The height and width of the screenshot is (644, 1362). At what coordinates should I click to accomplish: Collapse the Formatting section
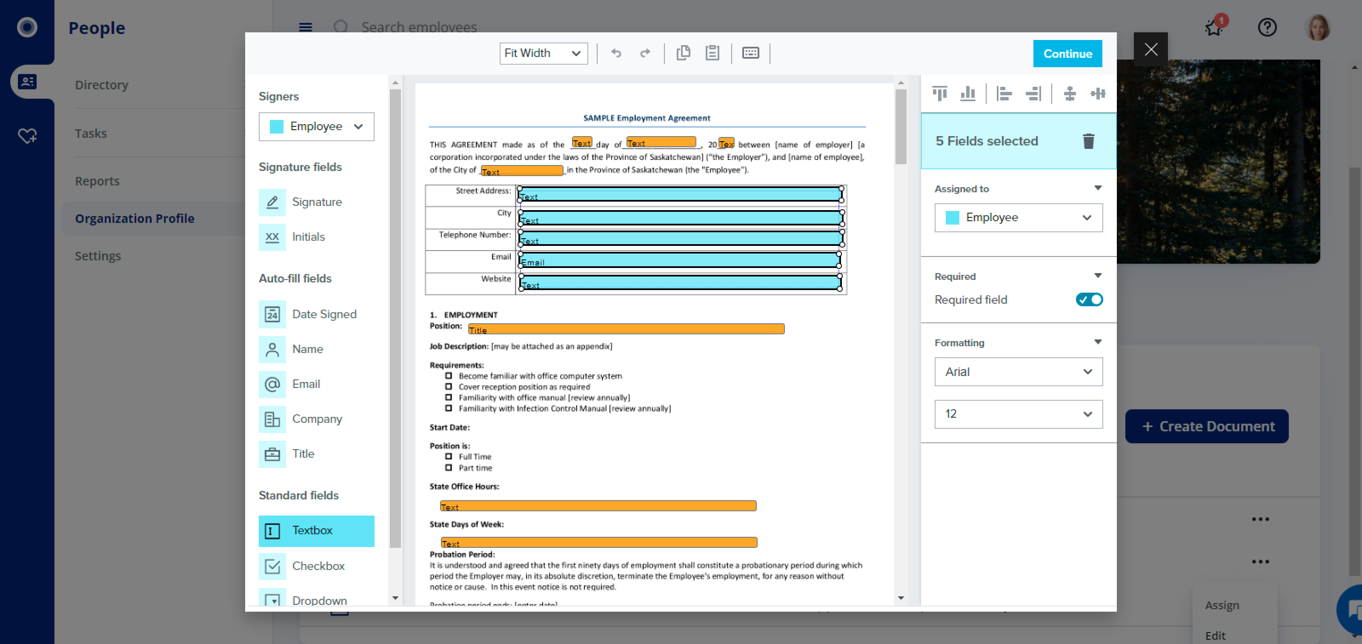1098,342
